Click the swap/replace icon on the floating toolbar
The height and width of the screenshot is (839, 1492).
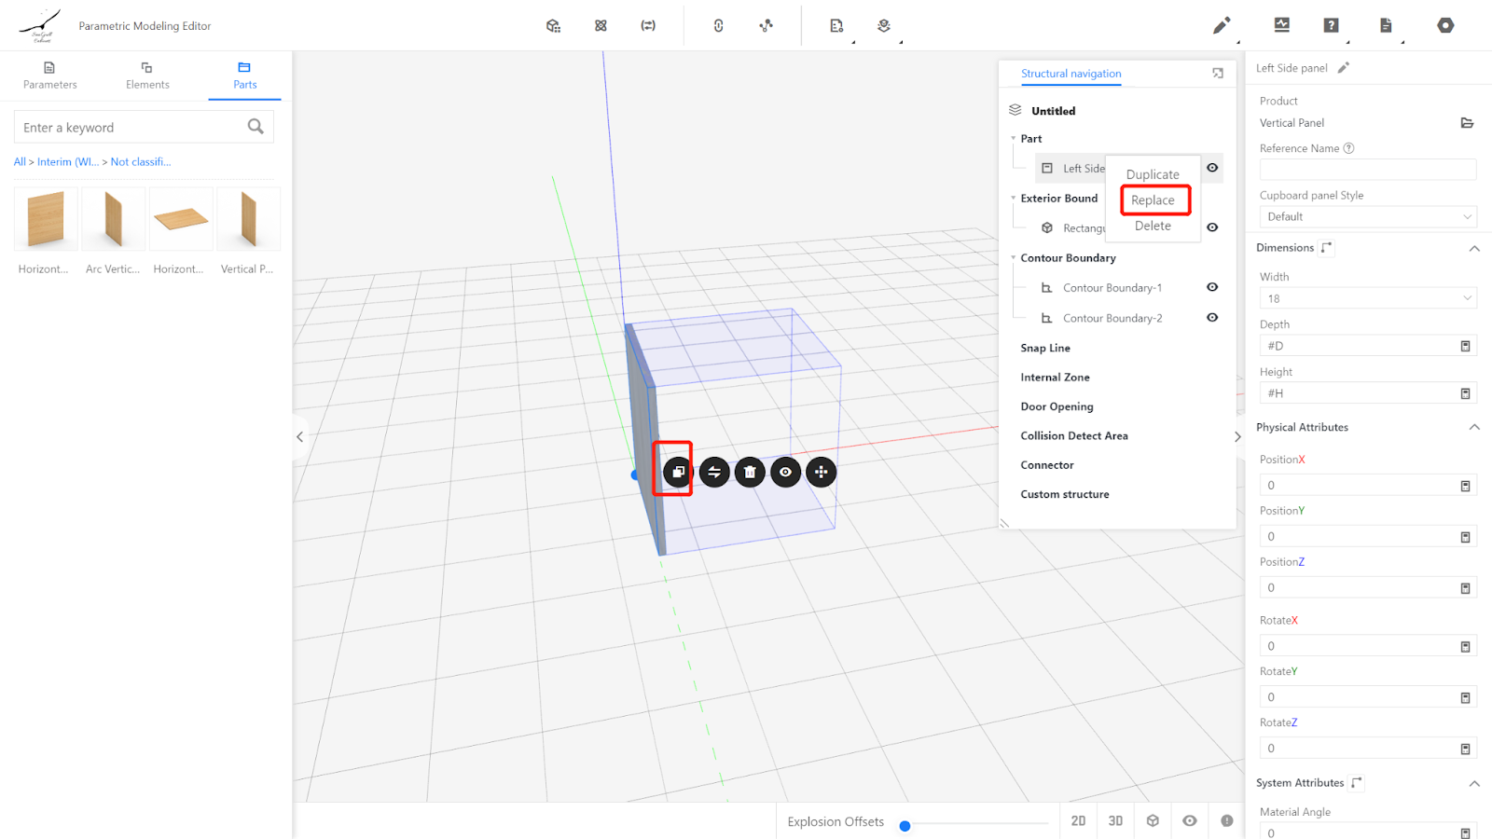point(714,472)
